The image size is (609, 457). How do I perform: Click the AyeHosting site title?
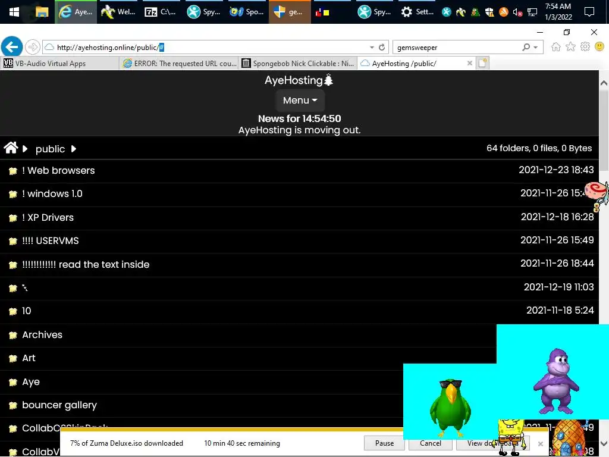(299, 80)
